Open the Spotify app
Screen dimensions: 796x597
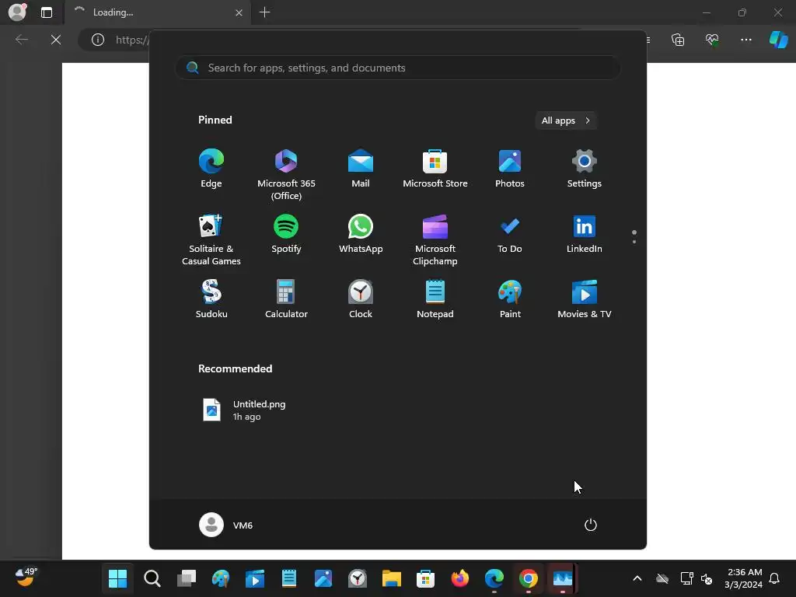click(286, 234)
